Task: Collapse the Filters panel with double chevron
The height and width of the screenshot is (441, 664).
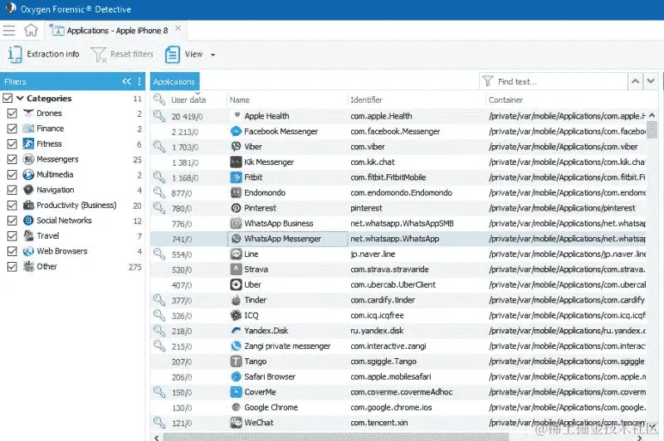Action: coord(127,81)
